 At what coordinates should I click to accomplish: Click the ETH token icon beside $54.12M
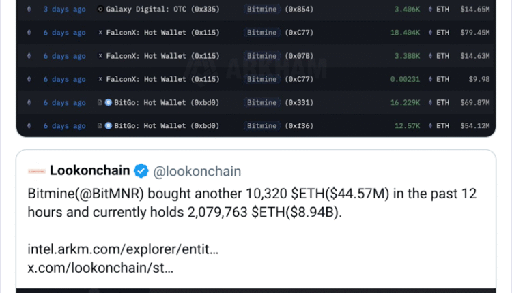pyautogui.click(x=429, y=125)
